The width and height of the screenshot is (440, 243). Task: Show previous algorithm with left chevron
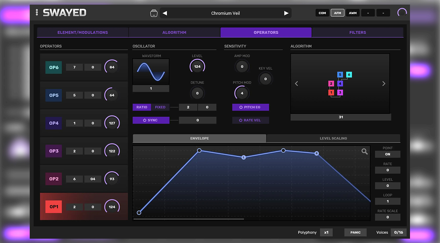coord(297,83)
